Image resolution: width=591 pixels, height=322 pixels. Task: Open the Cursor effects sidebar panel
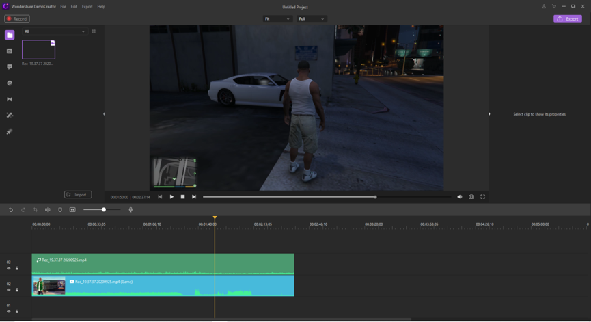point(10,131)
